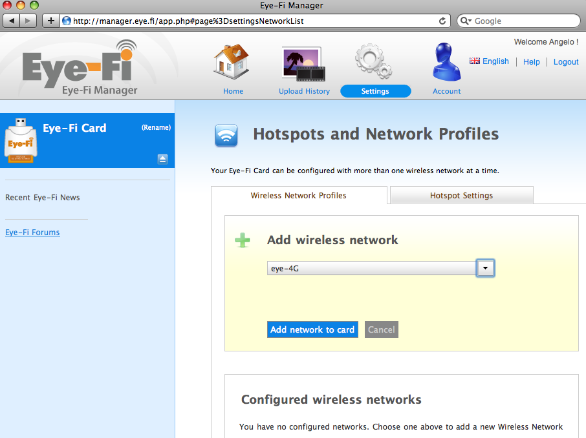
Task: Click the Configured wireless networks heading
Action: click(x=332, y=399)
